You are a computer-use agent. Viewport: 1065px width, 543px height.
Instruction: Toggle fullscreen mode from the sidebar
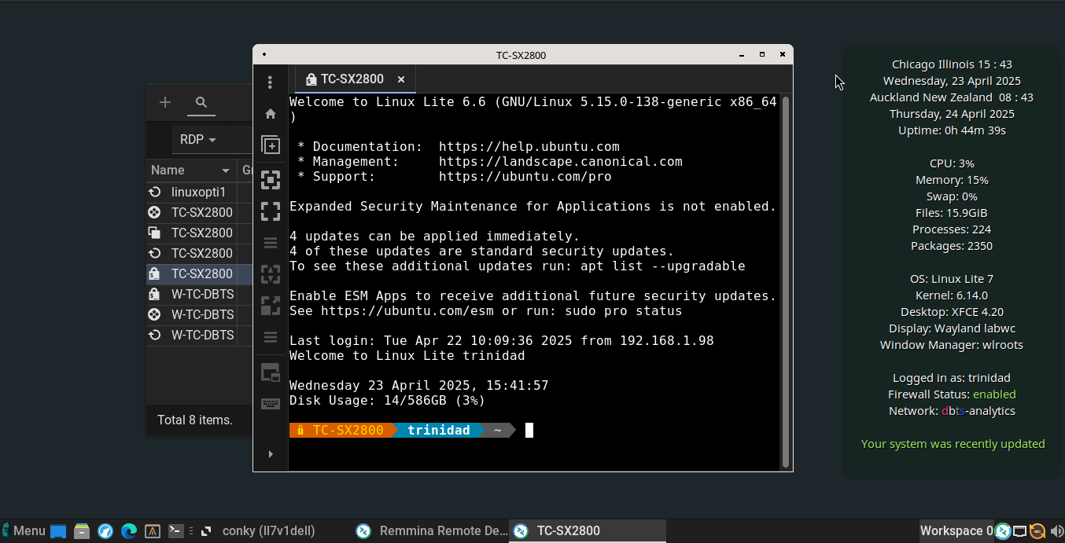coord(271,211)
